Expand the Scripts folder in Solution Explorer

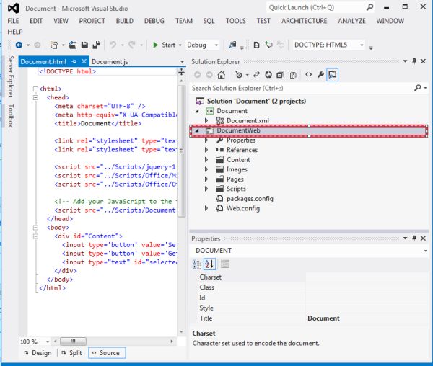pyautogui.click(x=206, y=189)
